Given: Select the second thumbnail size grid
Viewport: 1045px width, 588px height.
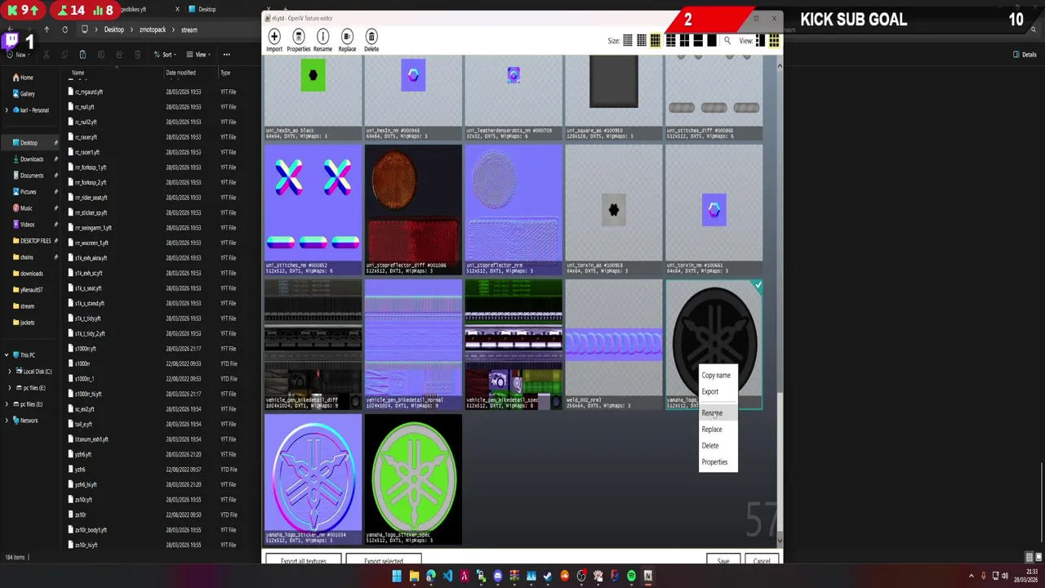Looking at the screenshot, I should (642, 41).
